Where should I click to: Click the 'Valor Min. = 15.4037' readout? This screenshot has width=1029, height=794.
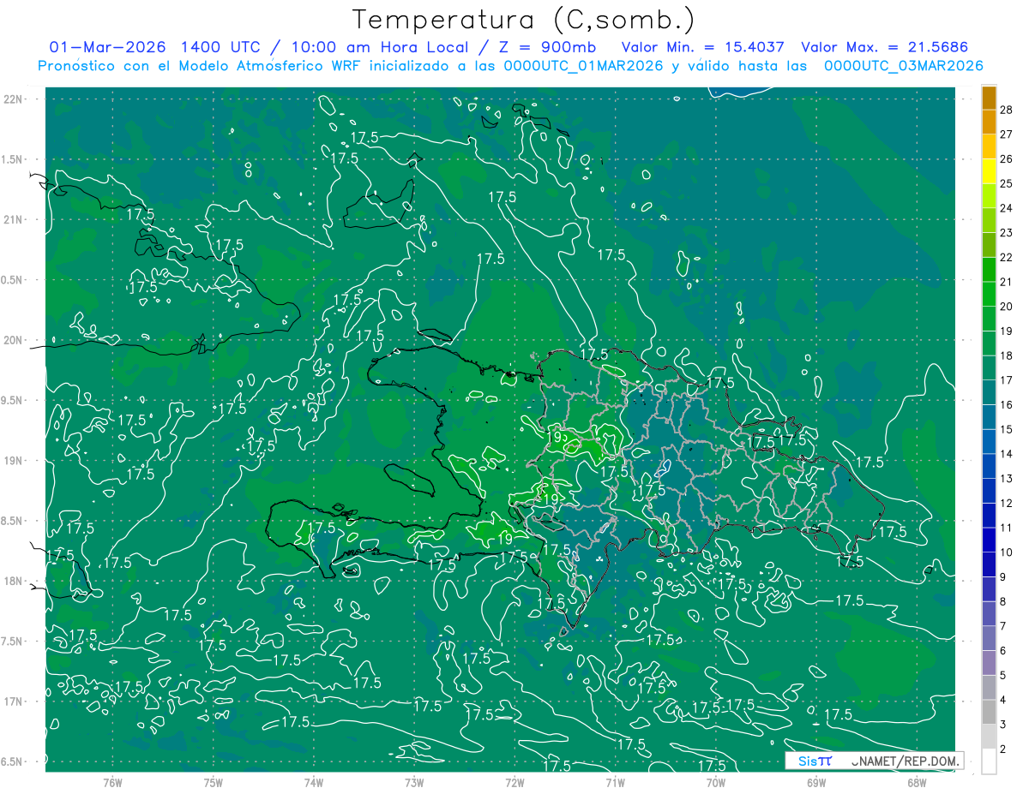701,47
